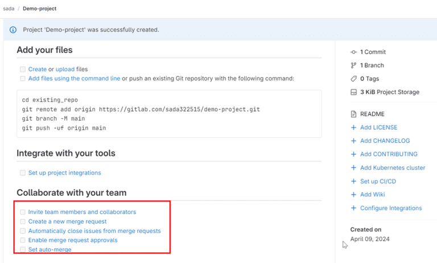Open README via its document icon
Screen dimensions: 437x263
tap(353, 114)
